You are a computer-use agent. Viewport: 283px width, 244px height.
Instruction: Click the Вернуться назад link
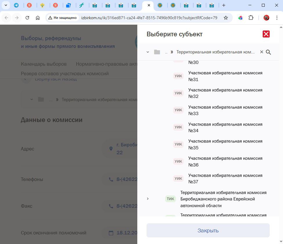pos(56,79)
